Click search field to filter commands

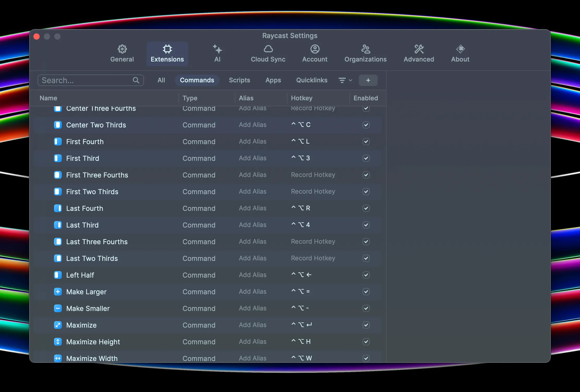tap(90, 80)
